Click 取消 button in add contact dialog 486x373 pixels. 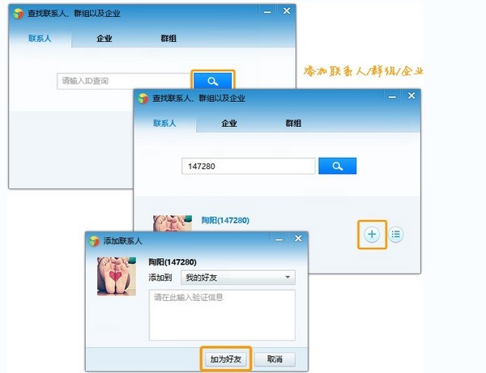click(275, 359)
